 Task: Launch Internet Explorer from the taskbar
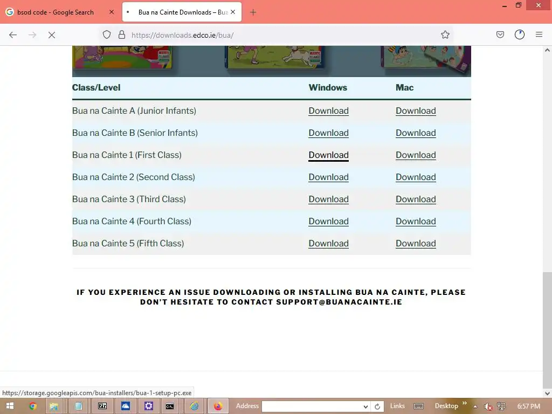pyautogui.click(x=194, y=406)
